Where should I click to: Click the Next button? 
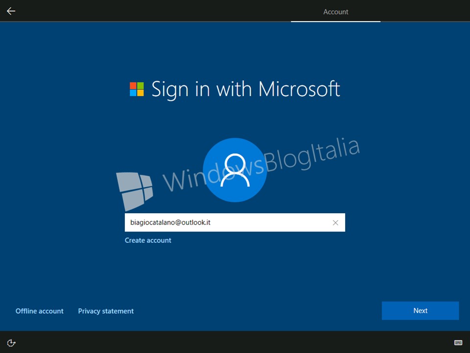[x=420, y=310]
